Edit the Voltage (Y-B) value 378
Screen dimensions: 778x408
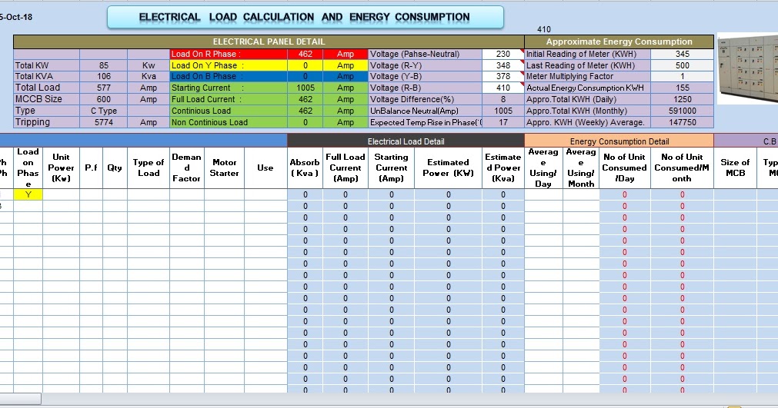point(503,77)
